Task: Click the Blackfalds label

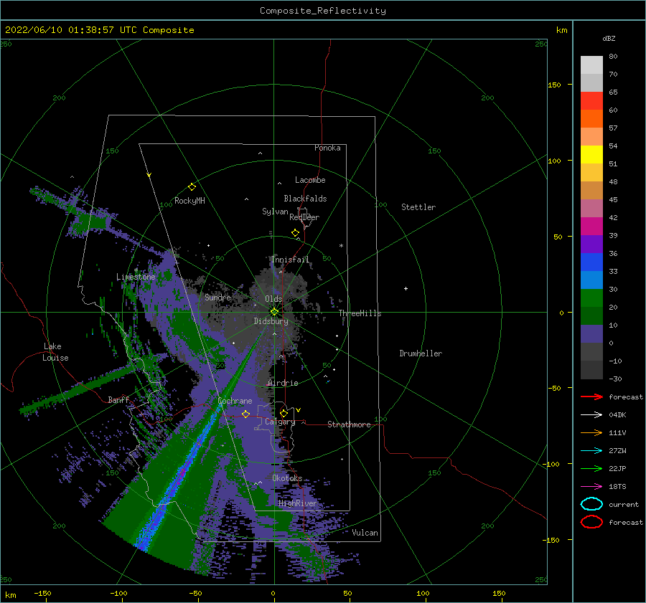Action: (305, 199)
